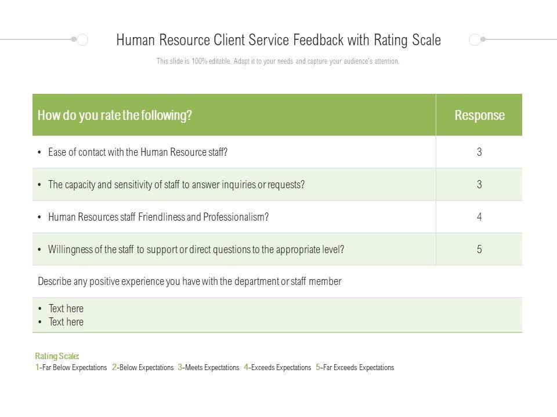Click the decorative circle left of the title
557x417 pixels.
pos(82,39)
